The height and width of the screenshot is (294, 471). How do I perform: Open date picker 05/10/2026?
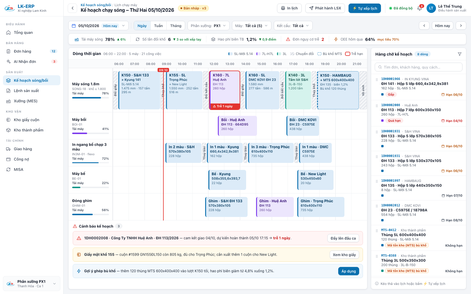coord(98,26)
